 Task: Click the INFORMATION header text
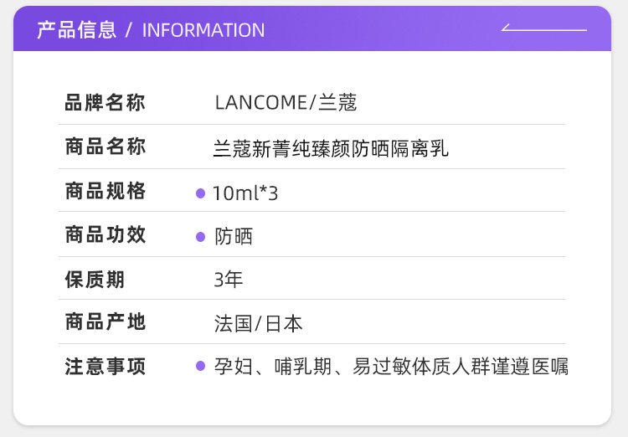tap(203, 30)
